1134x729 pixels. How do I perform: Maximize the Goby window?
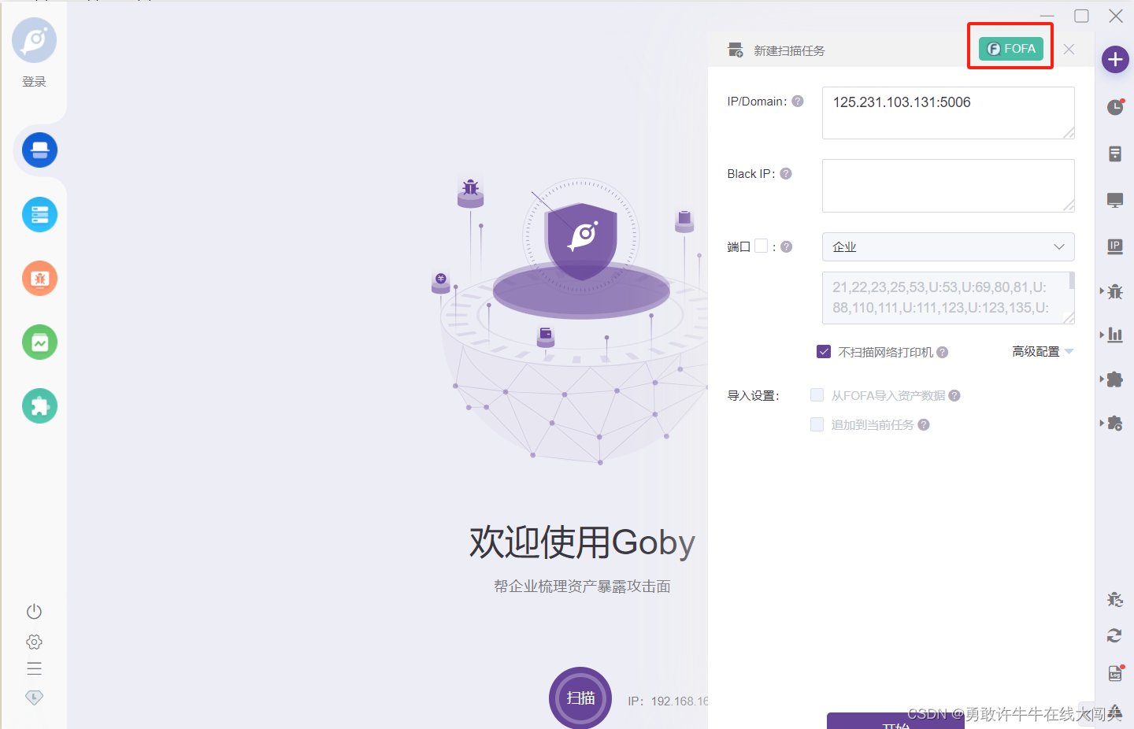tap(1082, 16)
